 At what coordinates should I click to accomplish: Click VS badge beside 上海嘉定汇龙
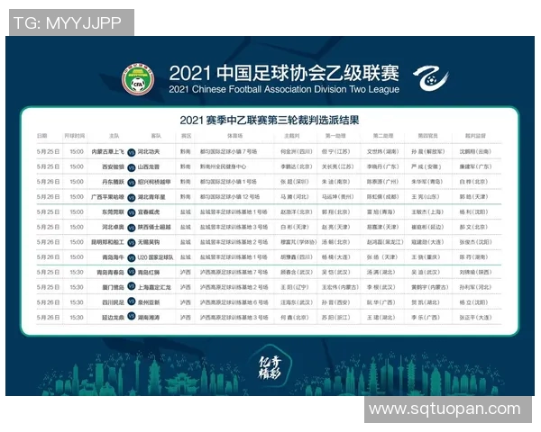tap(131, 286)
